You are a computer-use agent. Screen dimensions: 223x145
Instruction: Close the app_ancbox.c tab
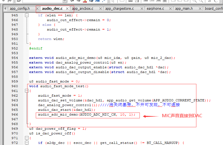click(101, 9)
